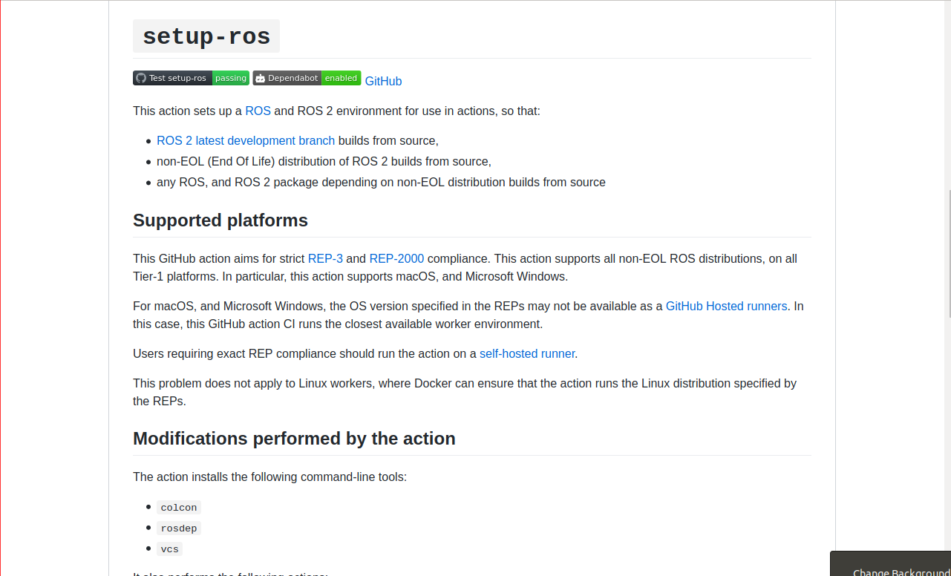Click the 'any ROS, and ROS 2 package' bullet
Screen dimensions: 951x576
pos(381,182)
